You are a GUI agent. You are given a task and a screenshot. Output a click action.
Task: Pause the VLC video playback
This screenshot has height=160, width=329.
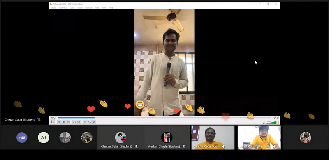pos(52,122)
